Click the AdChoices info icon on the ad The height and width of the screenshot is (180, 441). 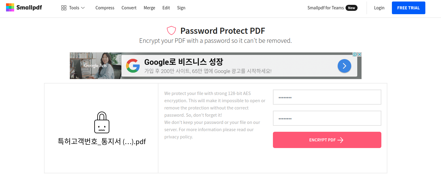click(x=355, y=54)
